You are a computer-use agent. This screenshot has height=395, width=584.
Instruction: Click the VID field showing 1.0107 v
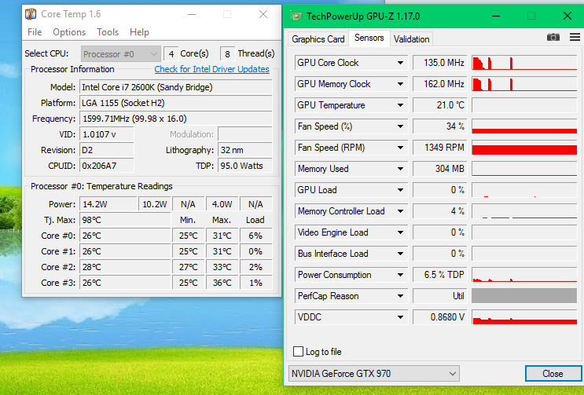coord(107,134)
